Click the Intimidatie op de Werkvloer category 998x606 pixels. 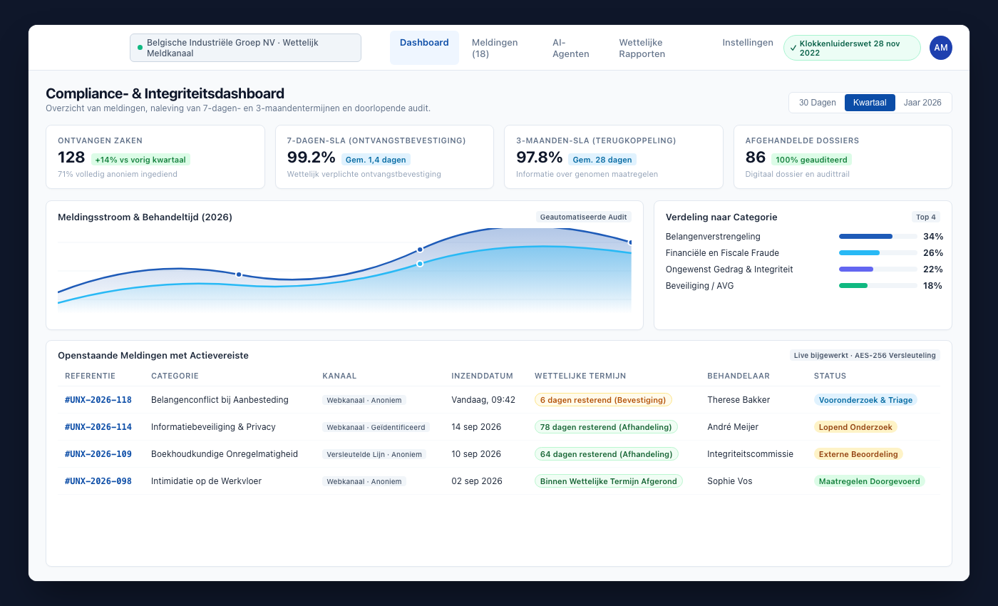tap(206, 481)
